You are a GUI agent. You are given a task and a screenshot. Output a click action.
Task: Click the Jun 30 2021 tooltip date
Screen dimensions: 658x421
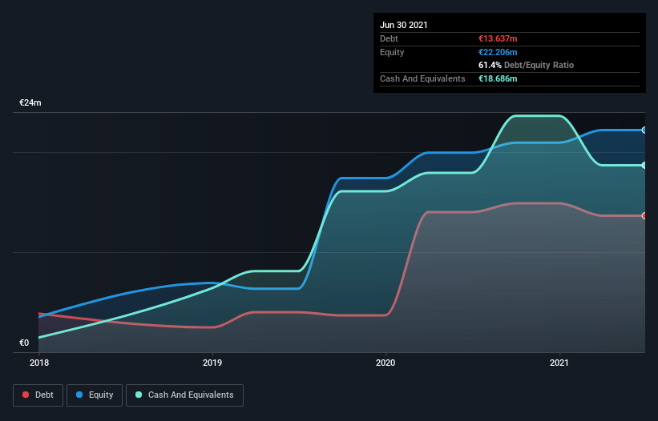(404, 25)
